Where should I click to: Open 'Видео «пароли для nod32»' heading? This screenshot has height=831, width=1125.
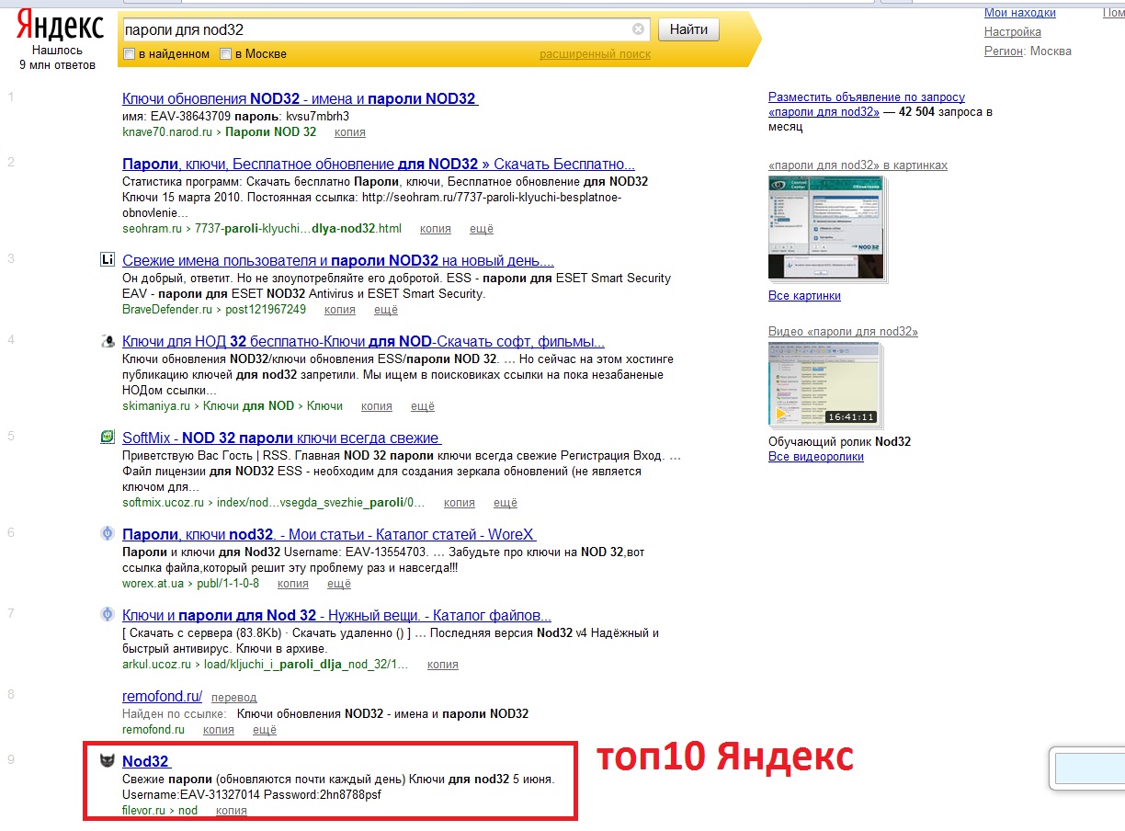coord(843,332)
